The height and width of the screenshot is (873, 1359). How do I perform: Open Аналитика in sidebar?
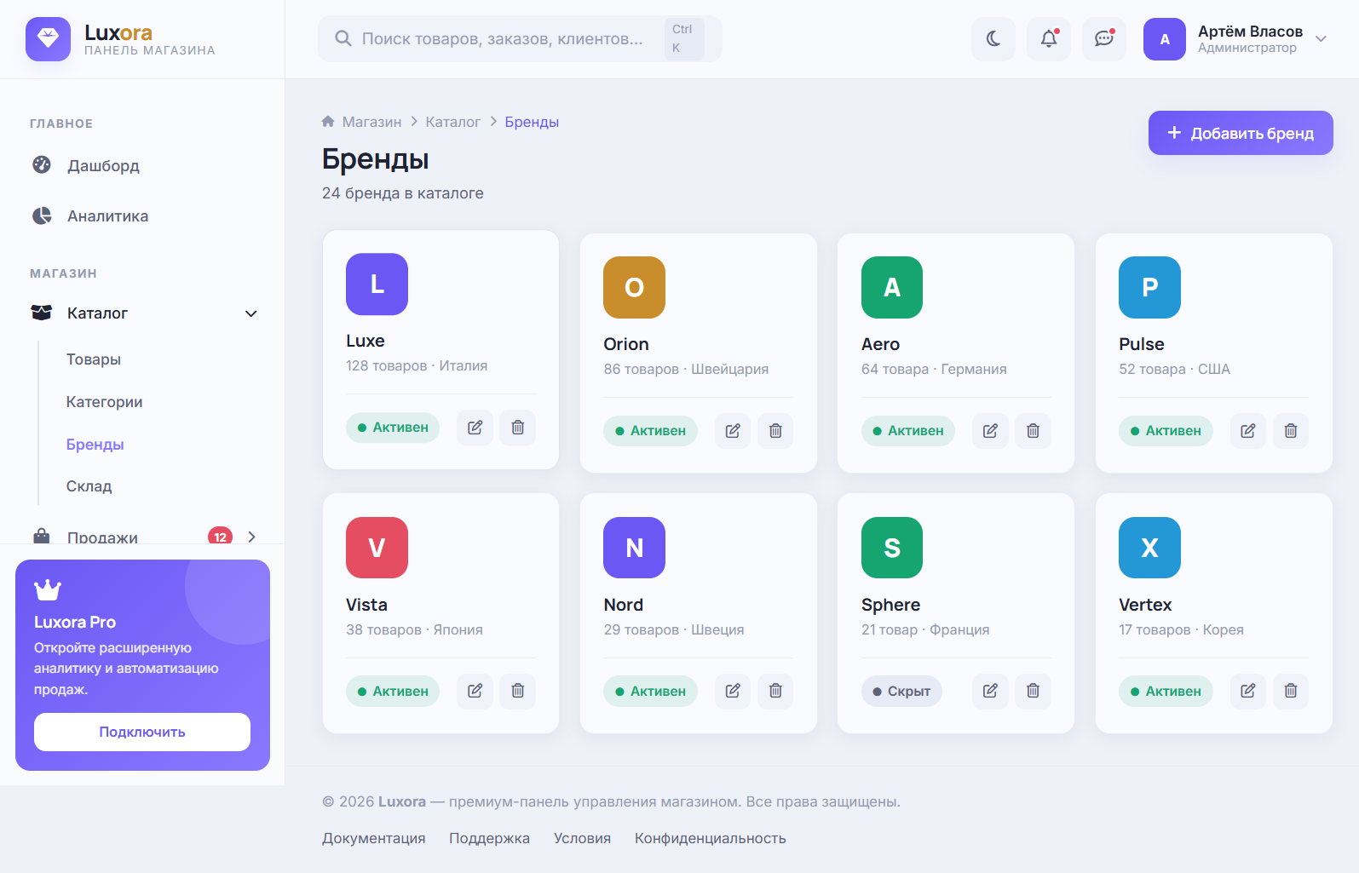(143, 216)
